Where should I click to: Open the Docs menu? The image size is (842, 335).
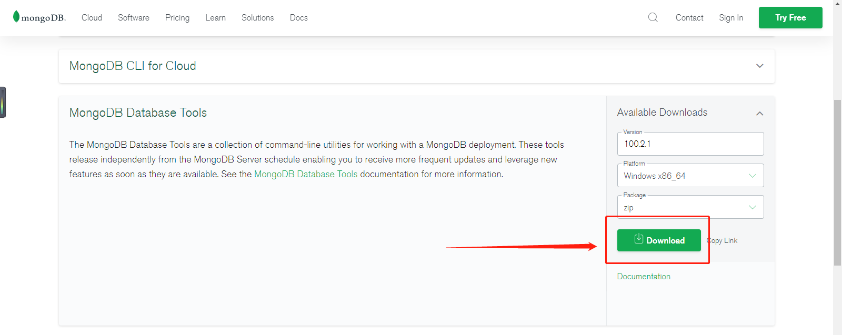point(299,17)
